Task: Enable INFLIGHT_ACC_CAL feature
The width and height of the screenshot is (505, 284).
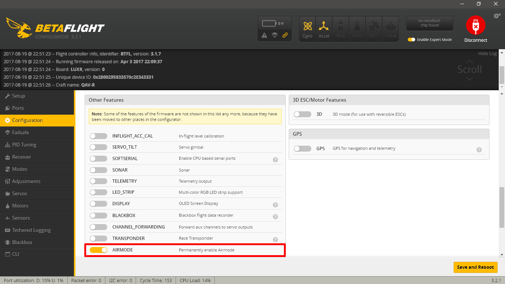Action: [x=98, y=136]
